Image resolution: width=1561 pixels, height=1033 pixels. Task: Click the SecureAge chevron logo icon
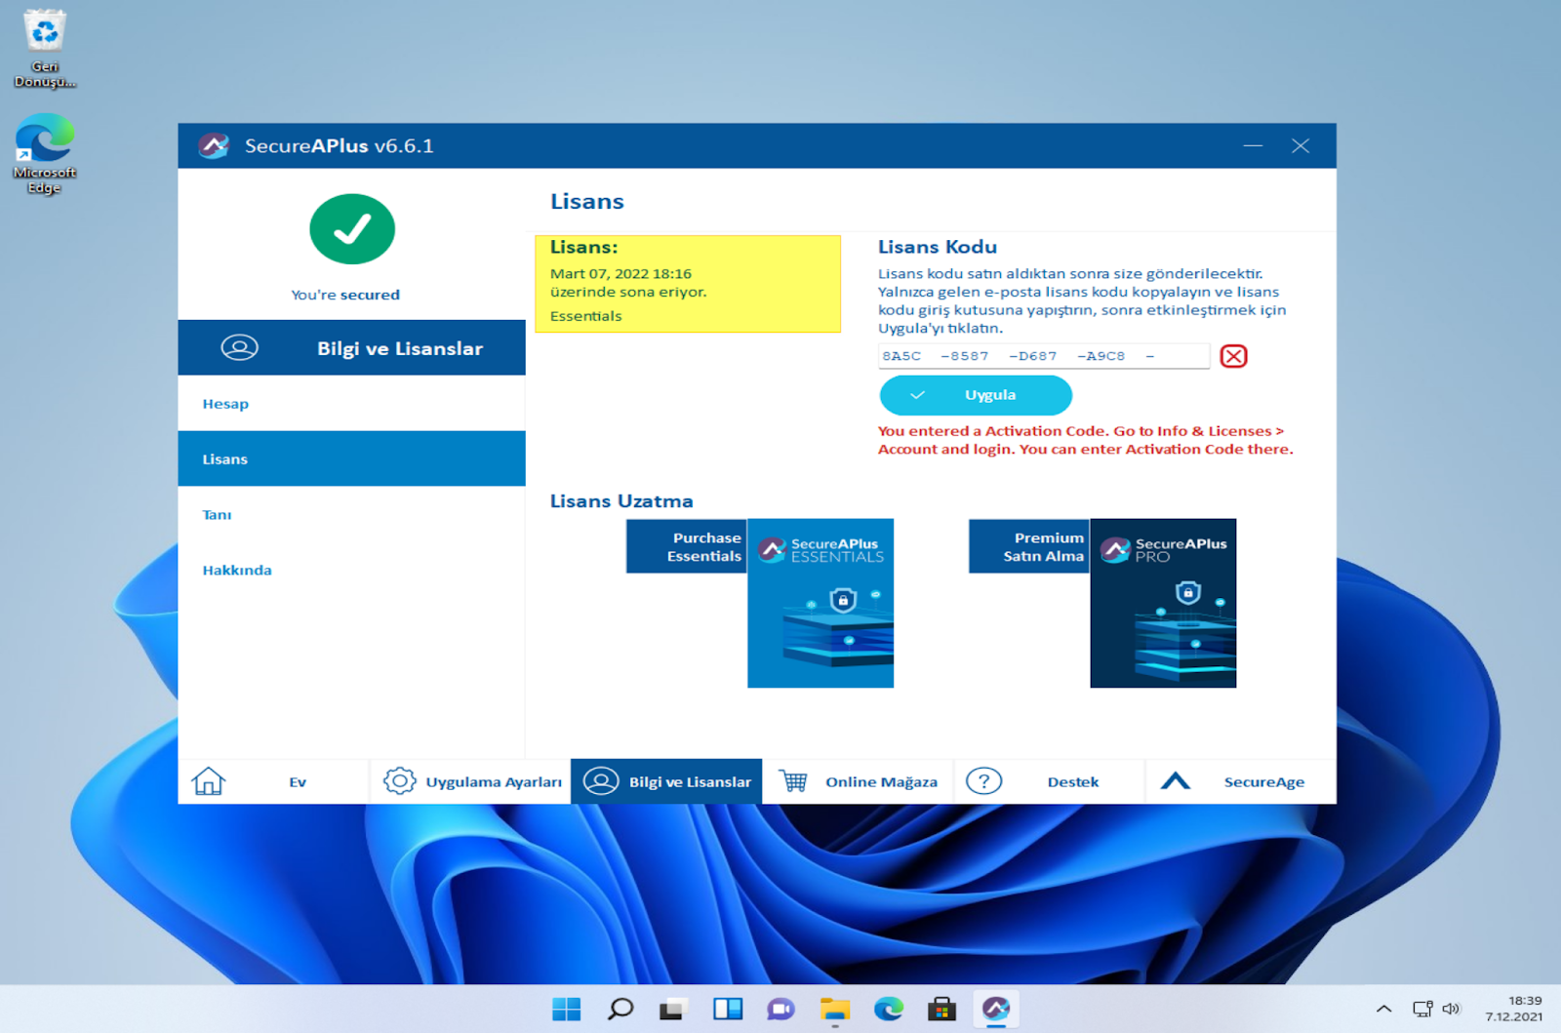[x=1176, y=781]
